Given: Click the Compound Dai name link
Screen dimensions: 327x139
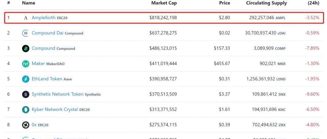Looking at the screenshot, I should pos(48,33).
